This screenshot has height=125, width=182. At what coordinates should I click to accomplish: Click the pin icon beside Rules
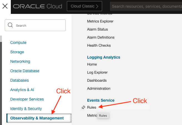(83, 107)
